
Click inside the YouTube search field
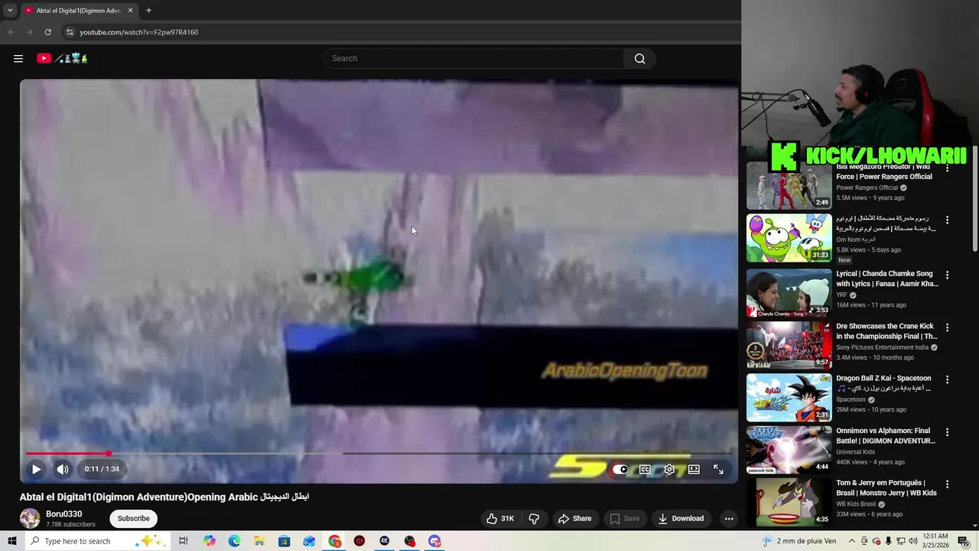pyautogui.click(x=474, y=58)
